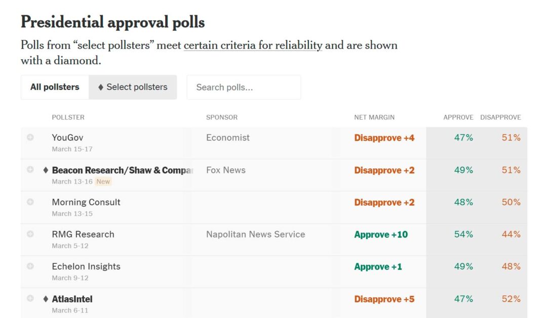Screen dimensions: 541x318
Task: Click the Search polls input field
Action: click(244, 87)
